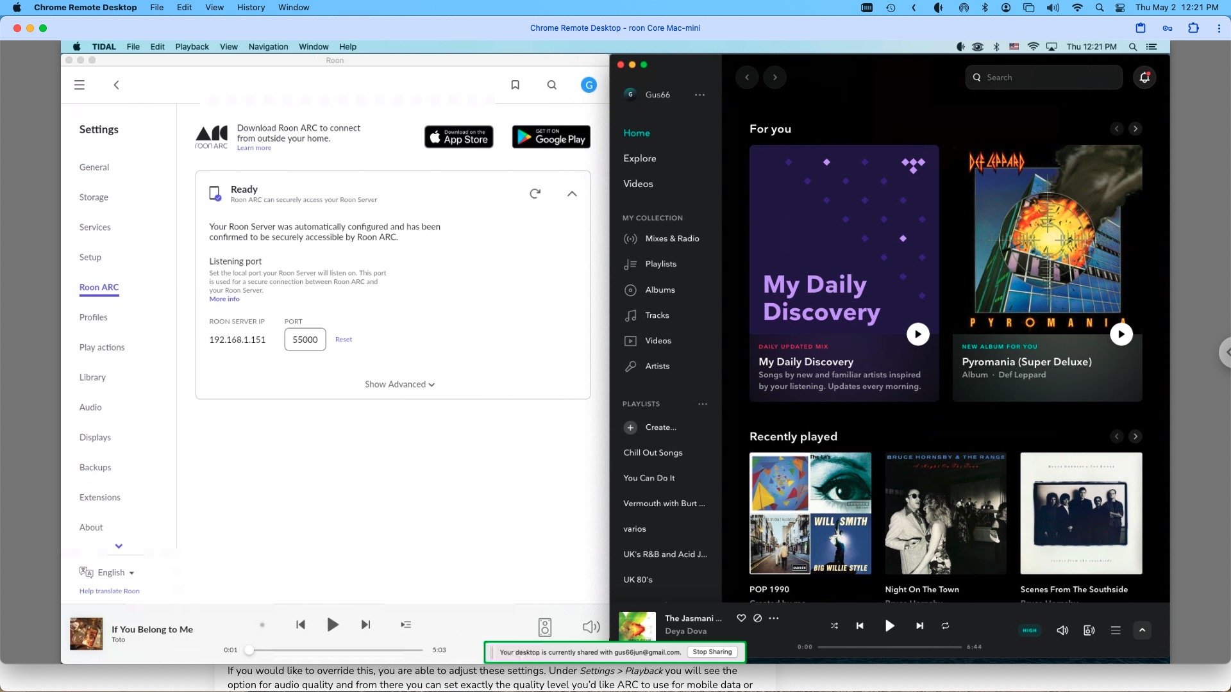Screen dimensions: 1231x692
Task: Skip to next track in Roon
Action: pos(365,625)
